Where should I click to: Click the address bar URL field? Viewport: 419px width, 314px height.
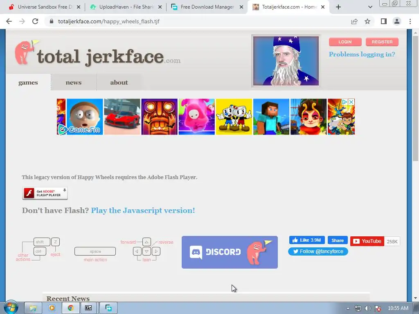pos(198,21)
